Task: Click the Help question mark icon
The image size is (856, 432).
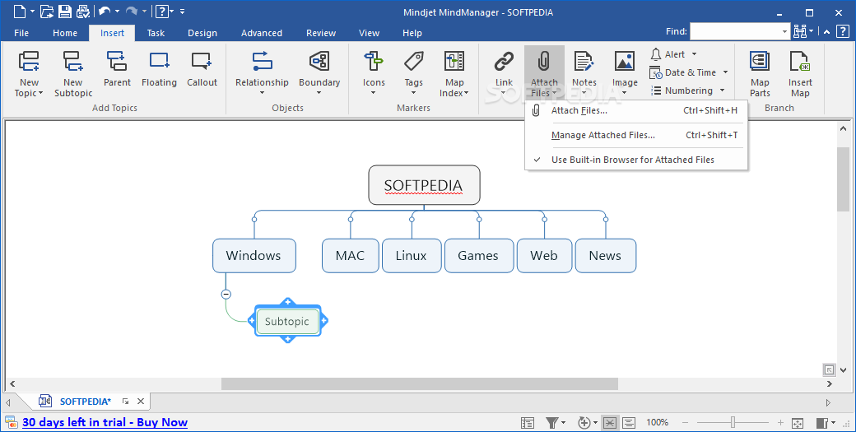Action: (161, 11)
